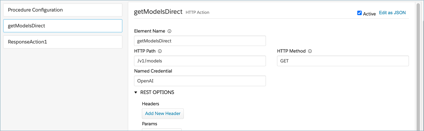This screenshot has height=131, width=424.
Task: Click the Element Name input field
Action: tap(200, 41)
